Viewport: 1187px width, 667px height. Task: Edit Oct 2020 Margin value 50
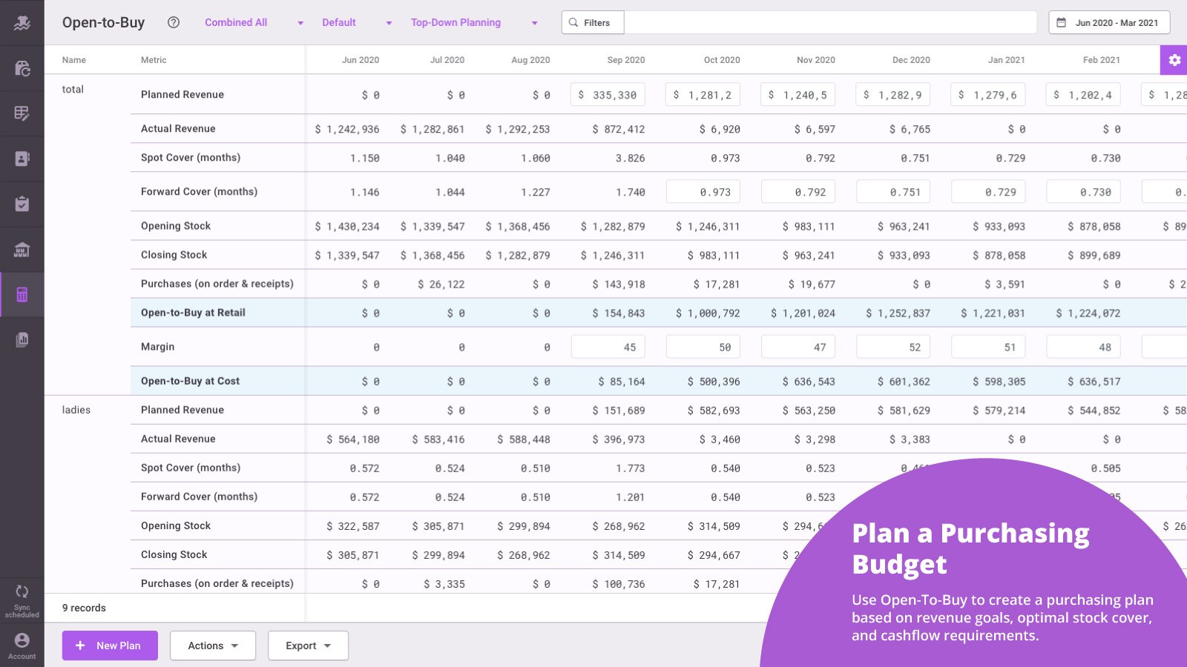click(703, 347)
